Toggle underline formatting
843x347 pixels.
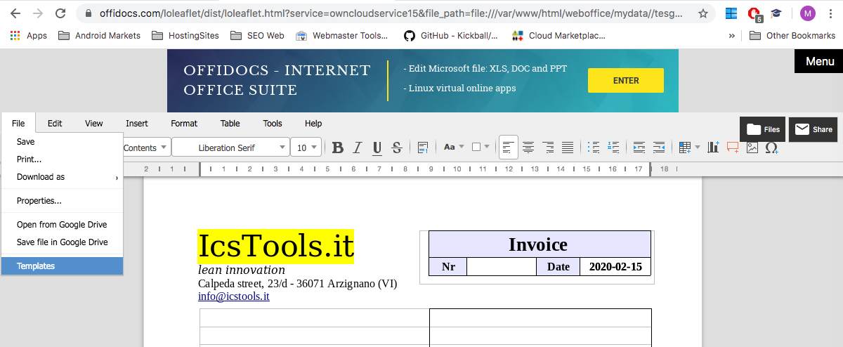point(377,148)
